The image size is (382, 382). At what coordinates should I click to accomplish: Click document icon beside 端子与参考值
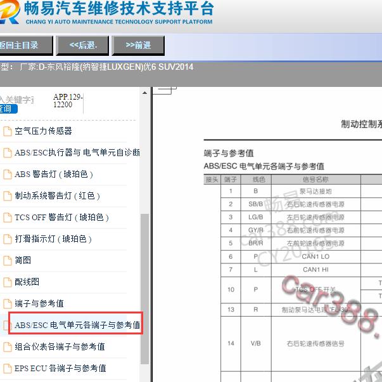click(8, 304)
